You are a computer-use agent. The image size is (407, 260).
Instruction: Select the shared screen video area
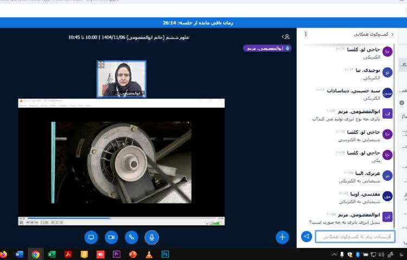point(122,162)
